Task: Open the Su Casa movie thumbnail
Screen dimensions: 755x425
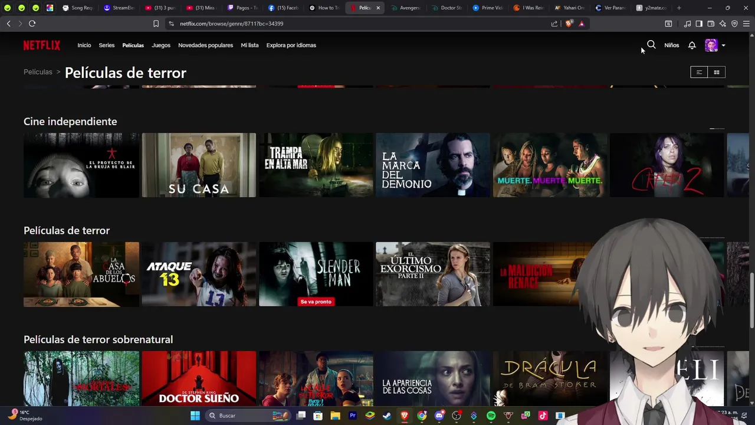Action: coord(199,165)
